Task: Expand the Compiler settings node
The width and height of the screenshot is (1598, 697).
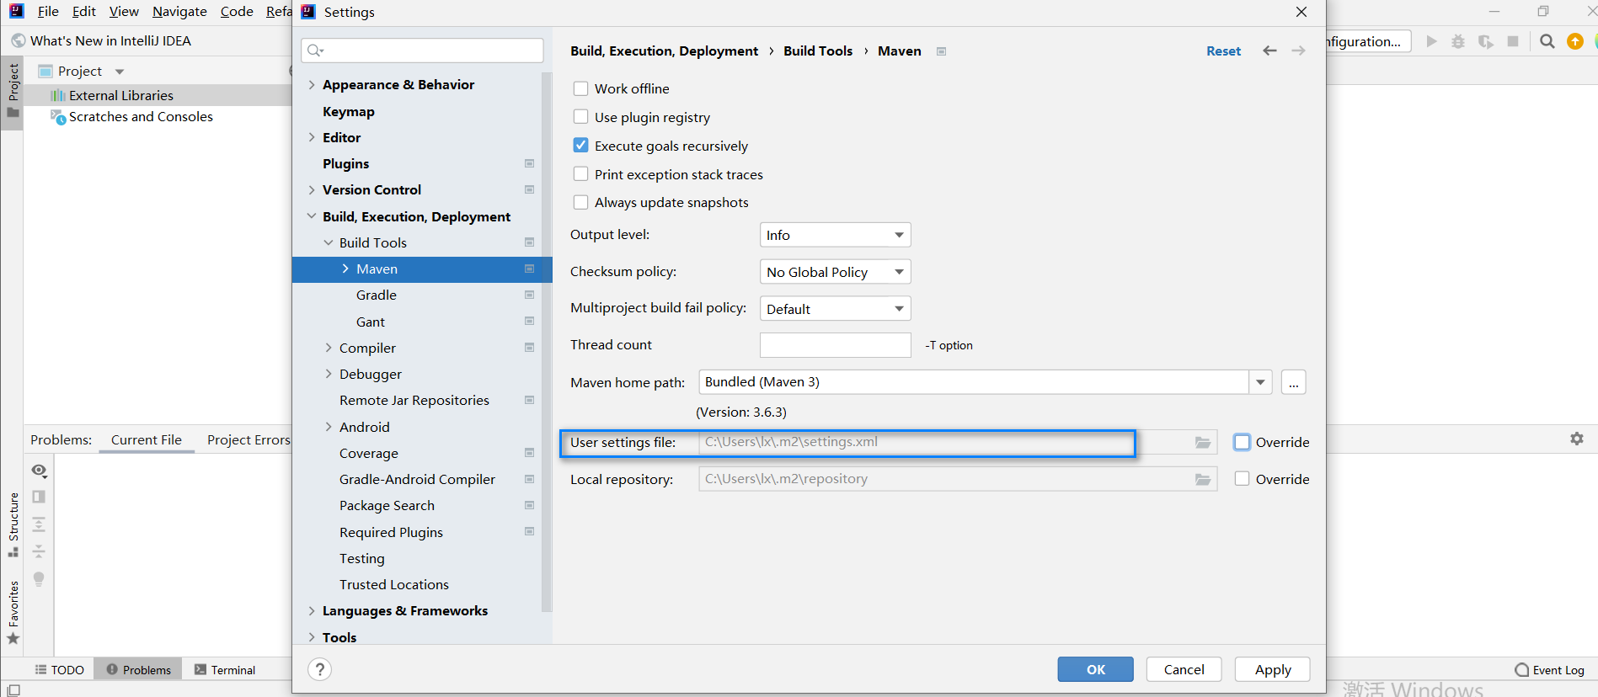Action: click(x=329, y=348)
